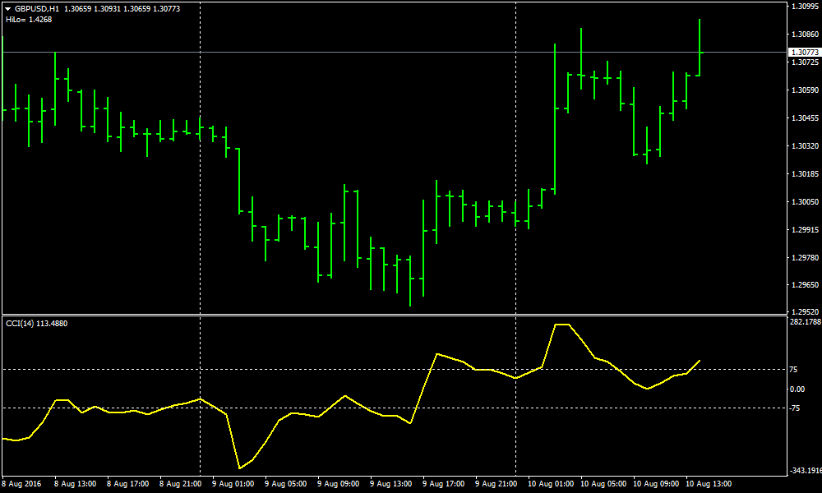Click the GBPUSD,H1 symbol title

tap(37, 8)
